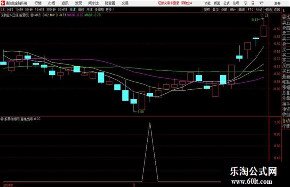Click the MA5: -0.62 indicator label

pyautogui.click(x=42, y=15)
